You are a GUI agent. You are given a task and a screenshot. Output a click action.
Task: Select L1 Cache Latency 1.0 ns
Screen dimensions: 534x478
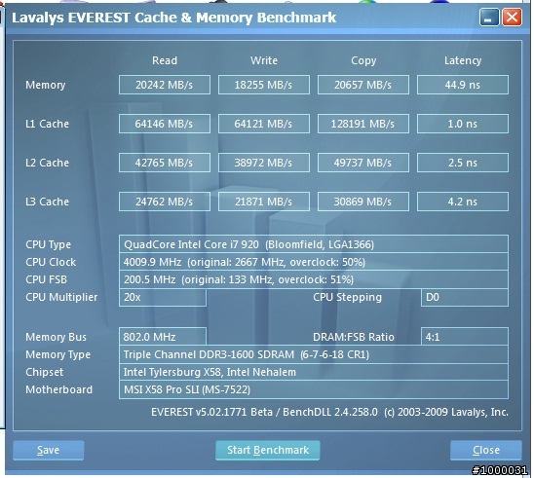pos(463,124)
